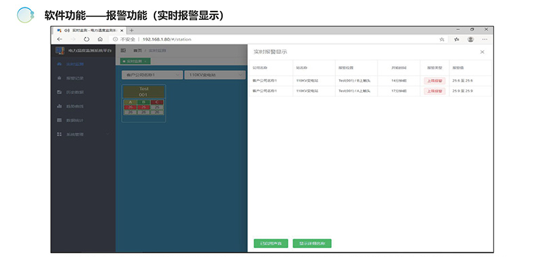Screen dimensions: 545x257
Task: Click the 14分钟前 time cell
Action: pyautogui.click(x=399, y=80)
